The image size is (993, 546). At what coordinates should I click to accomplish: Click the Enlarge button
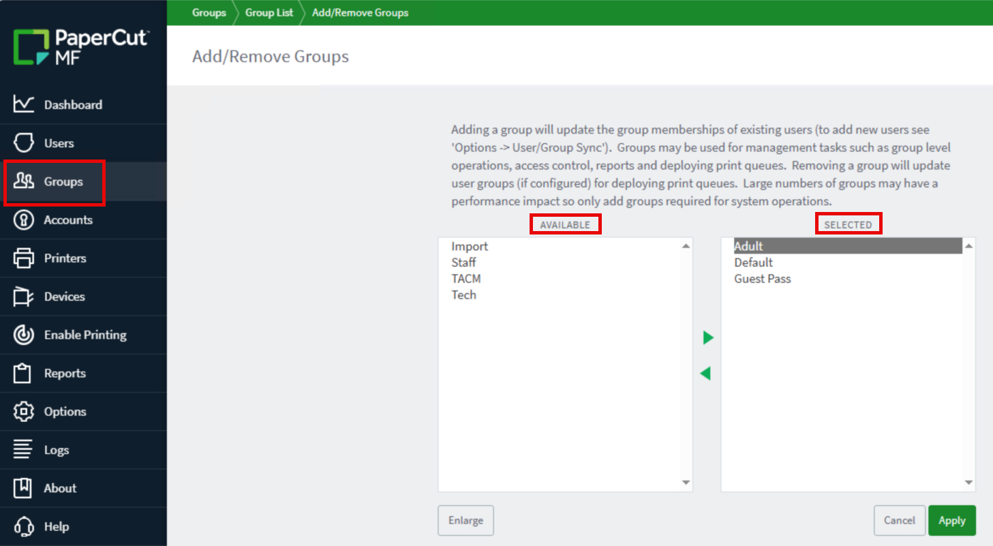(x=465, y=520)
